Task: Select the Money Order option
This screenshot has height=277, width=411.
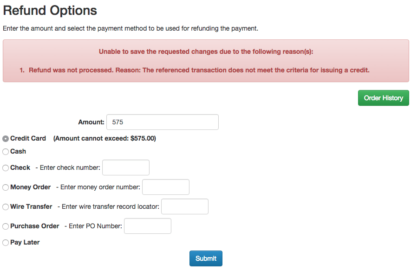Action: [x=5, y=187]
